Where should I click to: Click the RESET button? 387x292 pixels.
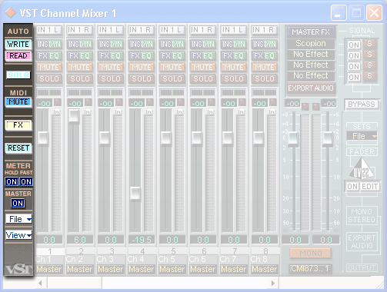pyautogui.click(x=18, y=148)
